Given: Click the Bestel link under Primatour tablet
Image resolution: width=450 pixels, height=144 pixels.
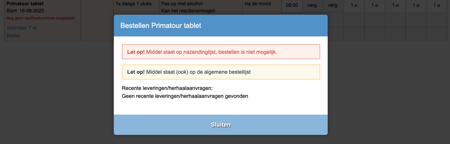Looking at the screenshot, I should pos(13,36).
